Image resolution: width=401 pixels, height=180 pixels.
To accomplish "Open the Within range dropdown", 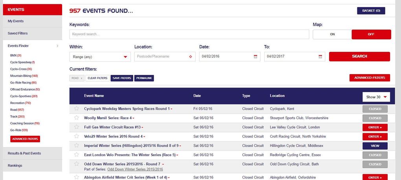I will click(100, 56).
